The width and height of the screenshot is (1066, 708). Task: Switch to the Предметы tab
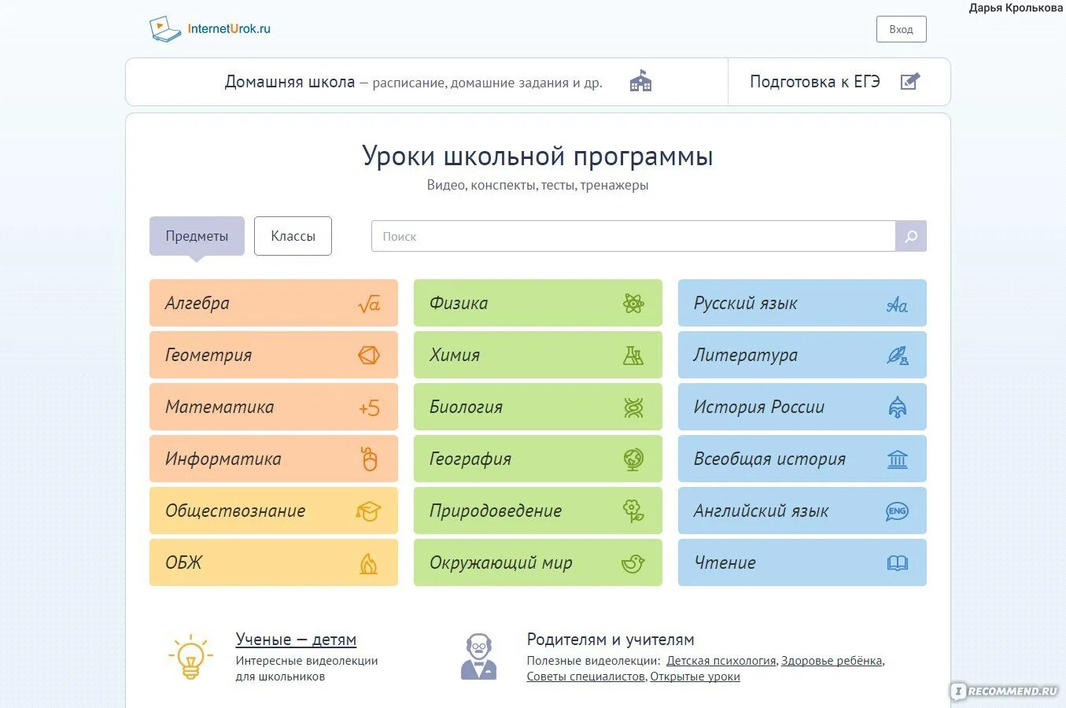click(x=197, y=236)
